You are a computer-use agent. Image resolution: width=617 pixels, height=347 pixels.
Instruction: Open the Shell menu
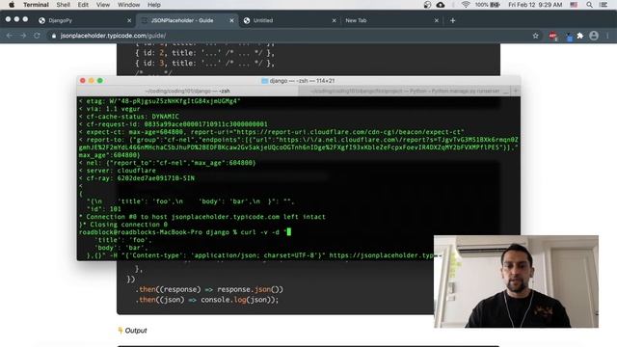[x=63, y=5]
